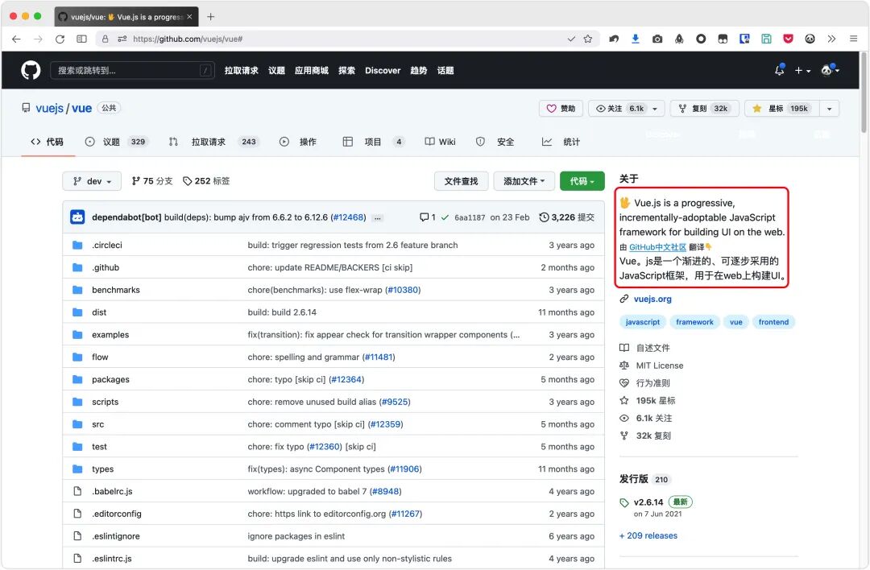Click the browser address bar URL
This screenshot has width=870, height=570.
[188, 39]
